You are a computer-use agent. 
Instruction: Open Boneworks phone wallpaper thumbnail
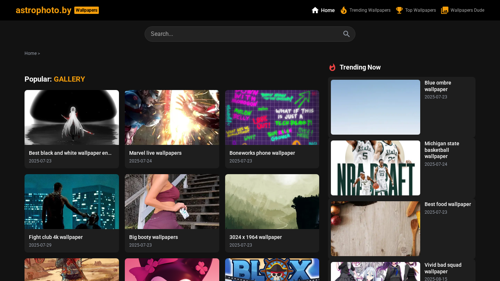click(272, 117)
